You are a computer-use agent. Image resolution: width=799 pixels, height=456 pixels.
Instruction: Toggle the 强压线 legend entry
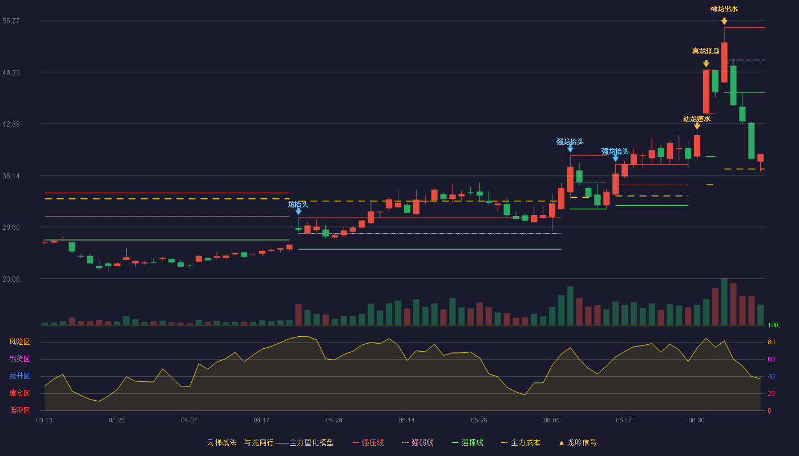(368, 442)
